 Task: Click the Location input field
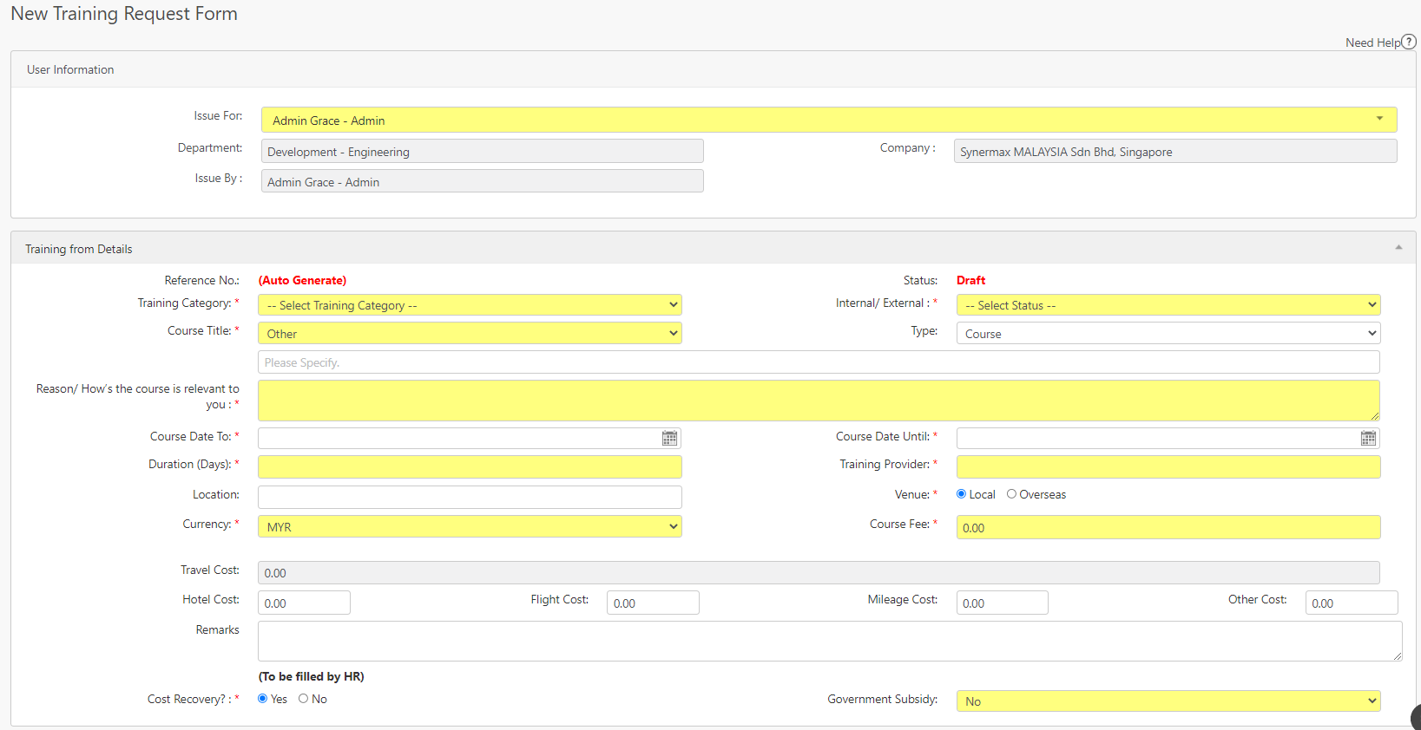click(x=470, y=497)
